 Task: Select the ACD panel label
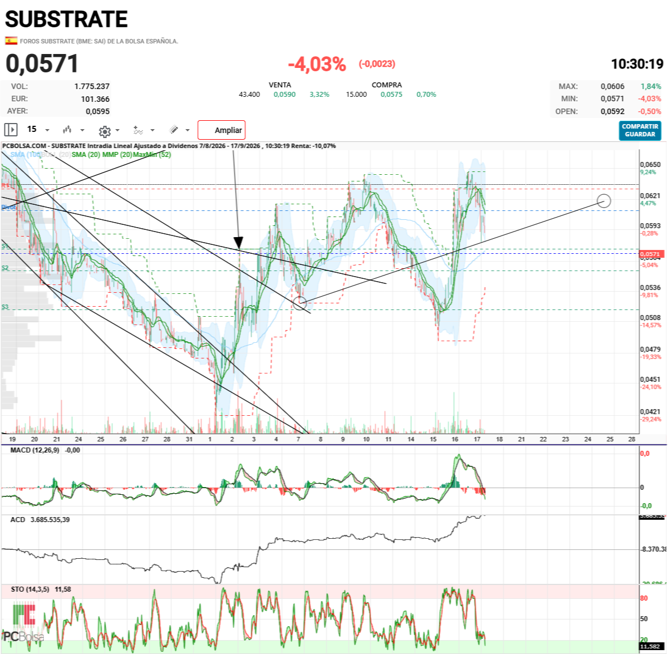(x=18, y=519)
